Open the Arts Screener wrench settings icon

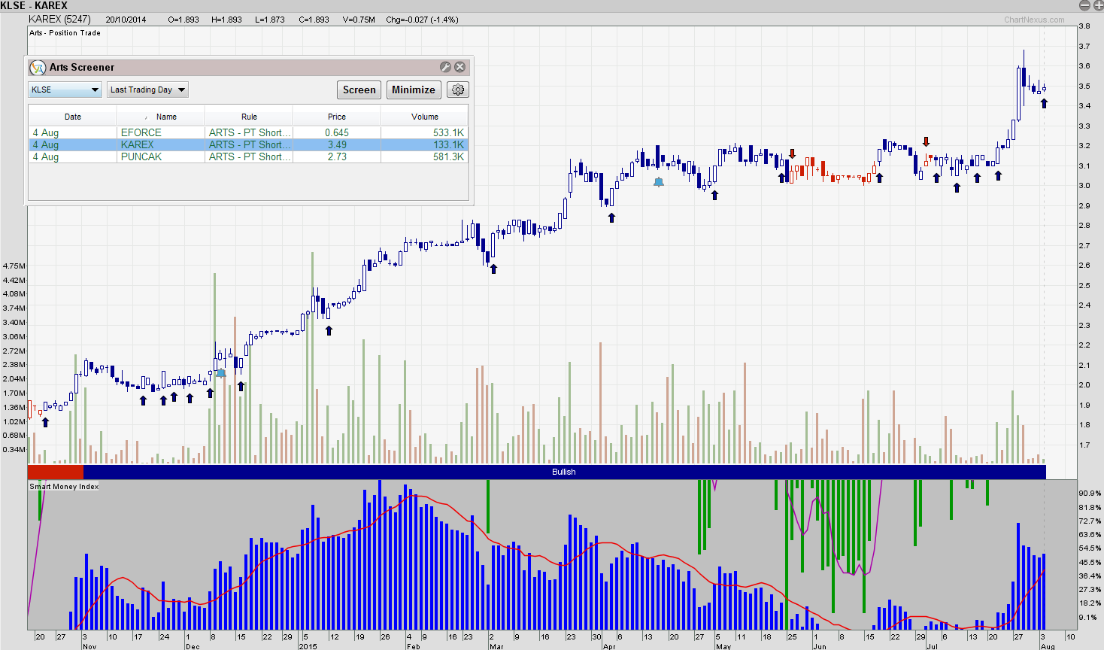pos(445,67)
